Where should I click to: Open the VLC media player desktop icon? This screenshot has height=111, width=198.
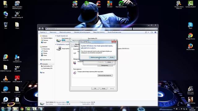pos(6,79)
